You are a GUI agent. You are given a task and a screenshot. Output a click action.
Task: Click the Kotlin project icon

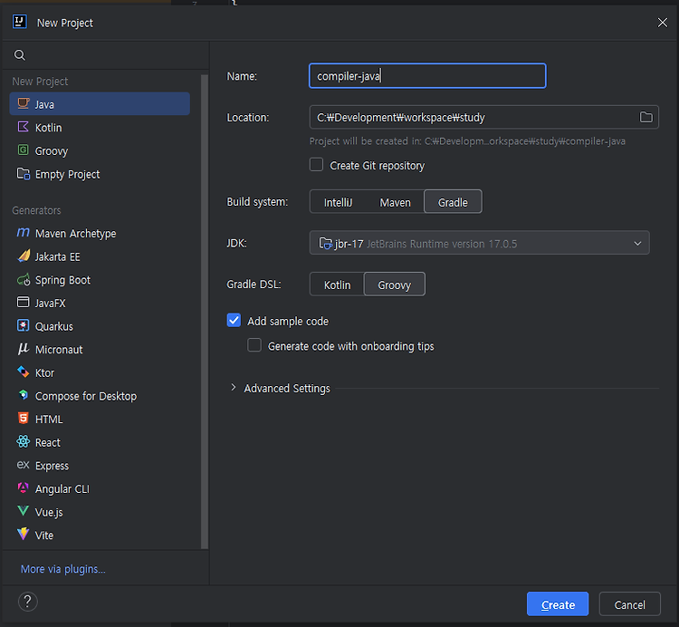click(x=23, y=127)
